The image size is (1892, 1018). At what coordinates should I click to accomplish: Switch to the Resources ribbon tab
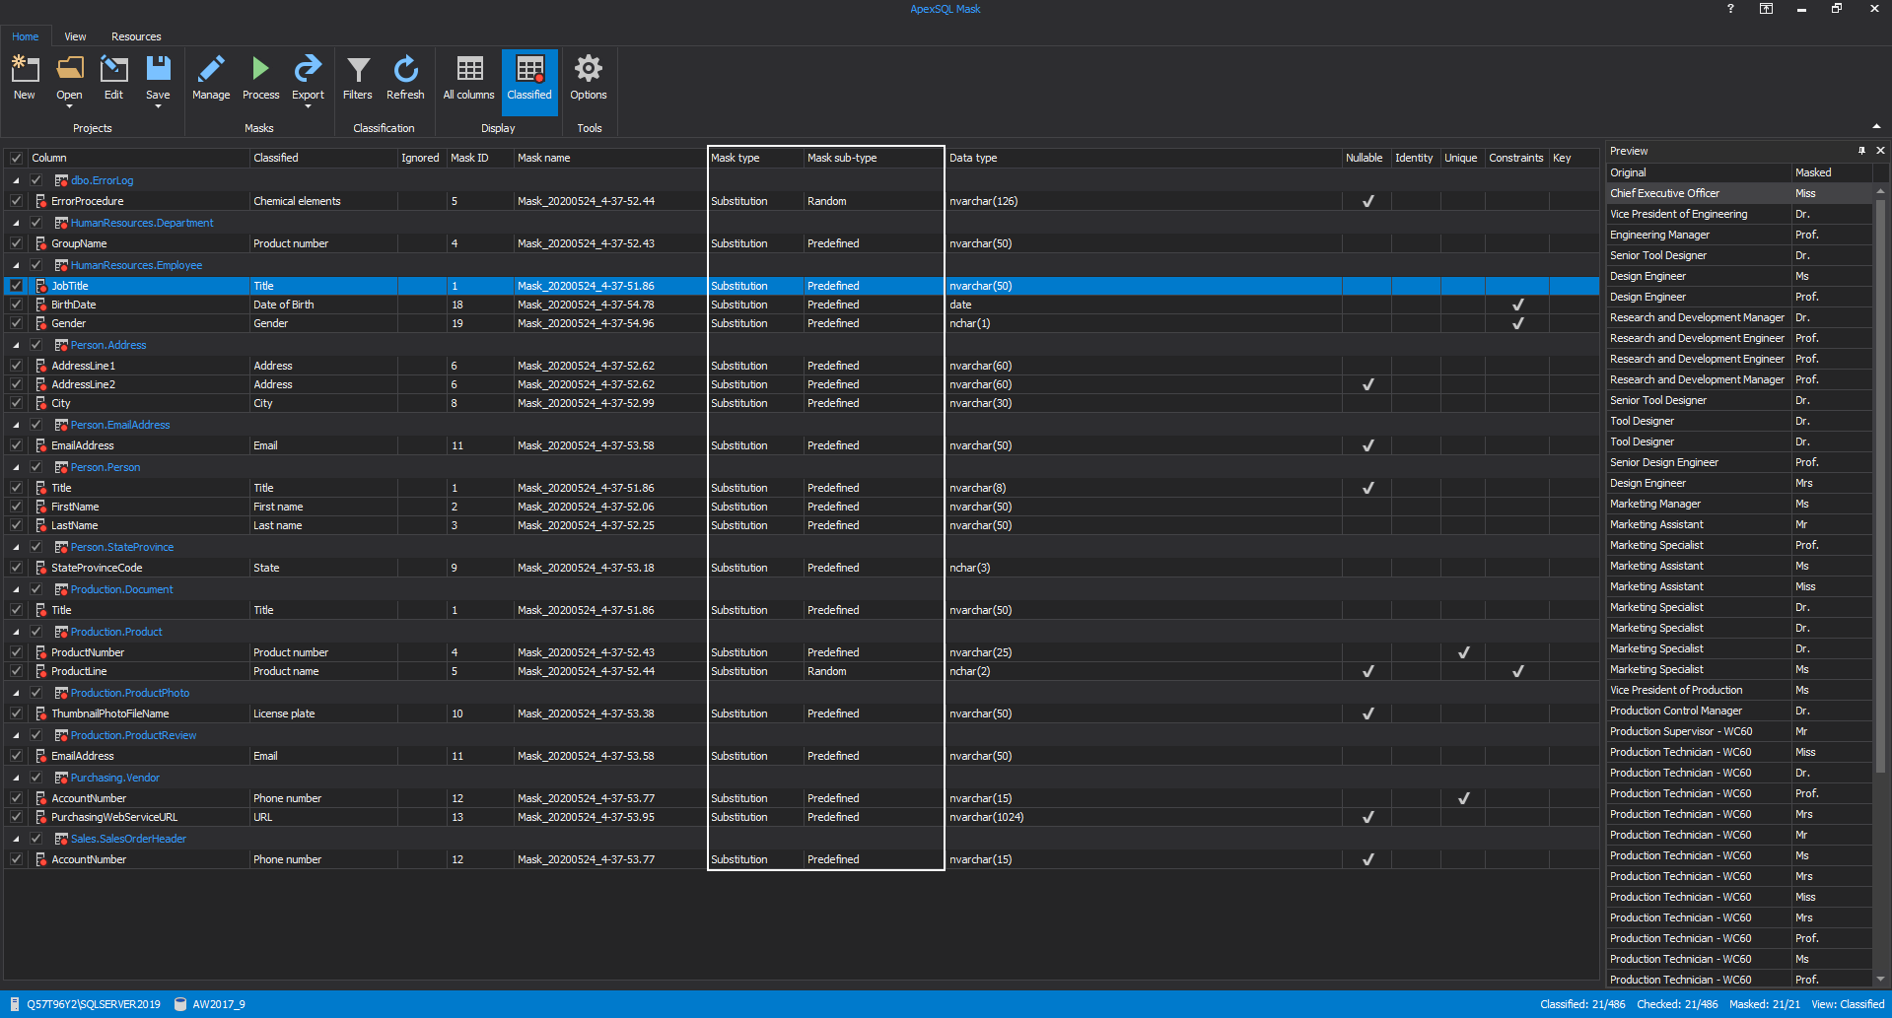pyautogui.click(x=136, y=36)
